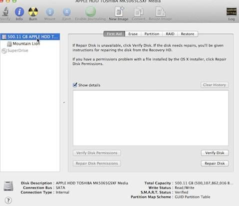Click Verify Disk Permissions button
This screenshot has width=239, height=206.
point(97,153)
